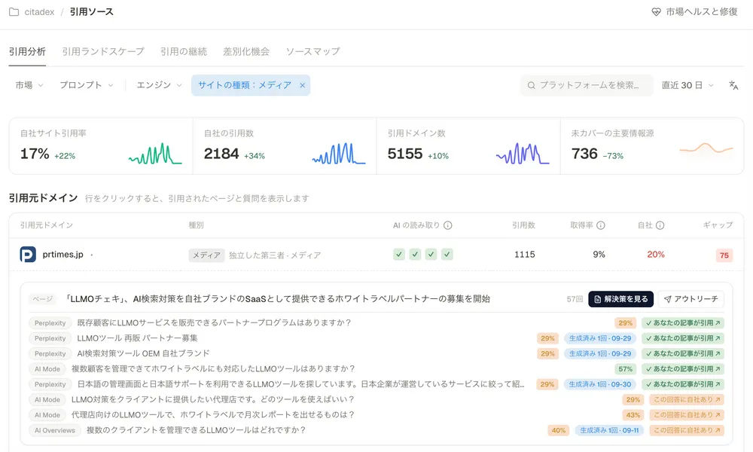Open the エンジン filter dropdown

[159, 85]
